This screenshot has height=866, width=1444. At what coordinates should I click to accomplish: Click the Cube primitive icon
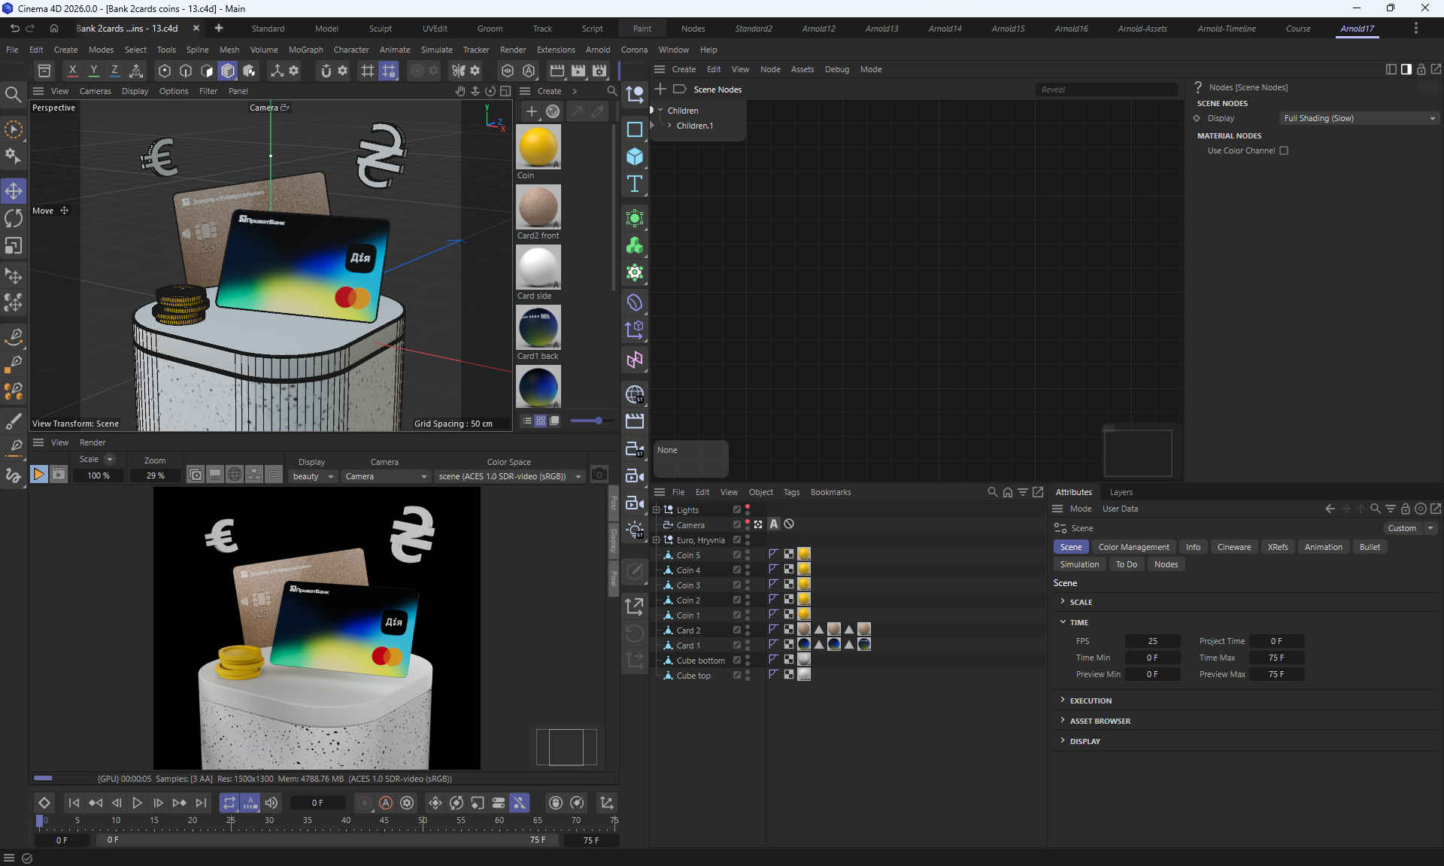pos(635,156)
